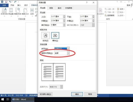Click the Rotate (旋转) command
This screenshot has width=133, height=102.
point(121,15)
